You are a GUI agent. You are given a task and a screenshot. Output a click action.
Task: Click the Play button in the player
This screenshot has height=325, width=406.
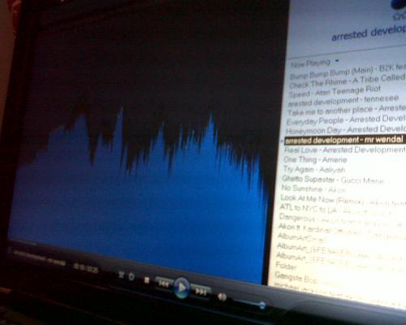[182, 288]
